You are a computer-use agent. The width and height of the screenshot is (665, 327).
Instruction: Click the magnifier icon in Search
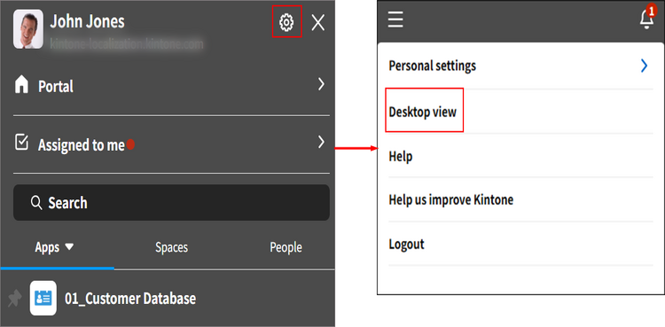[x=36, y=203]
